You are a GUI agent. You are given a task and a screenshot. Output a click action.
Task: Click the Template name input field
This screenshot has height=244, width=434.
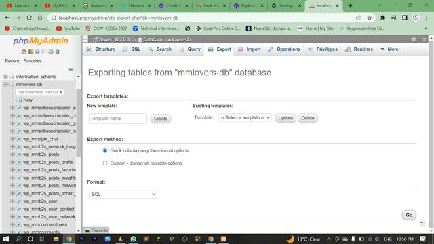tap(118, 119)
